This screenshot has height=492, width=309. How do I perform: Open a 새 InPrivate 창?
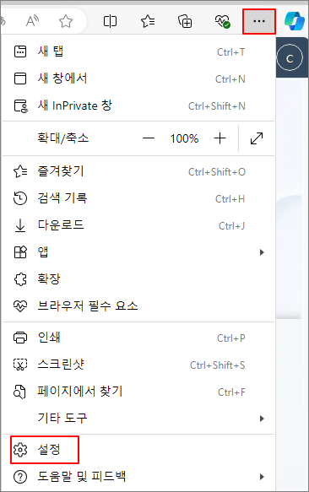tap(138, 105)
